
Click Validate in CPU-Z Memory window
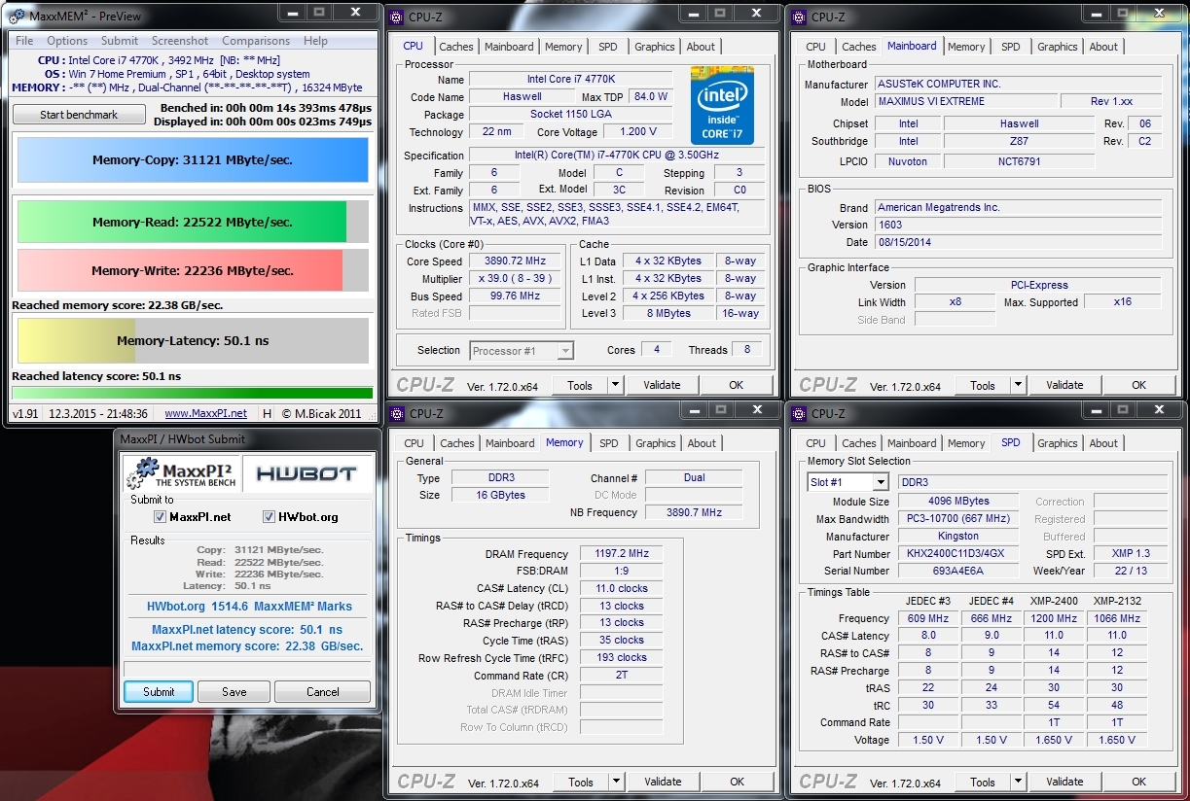[x=663, y=782]
